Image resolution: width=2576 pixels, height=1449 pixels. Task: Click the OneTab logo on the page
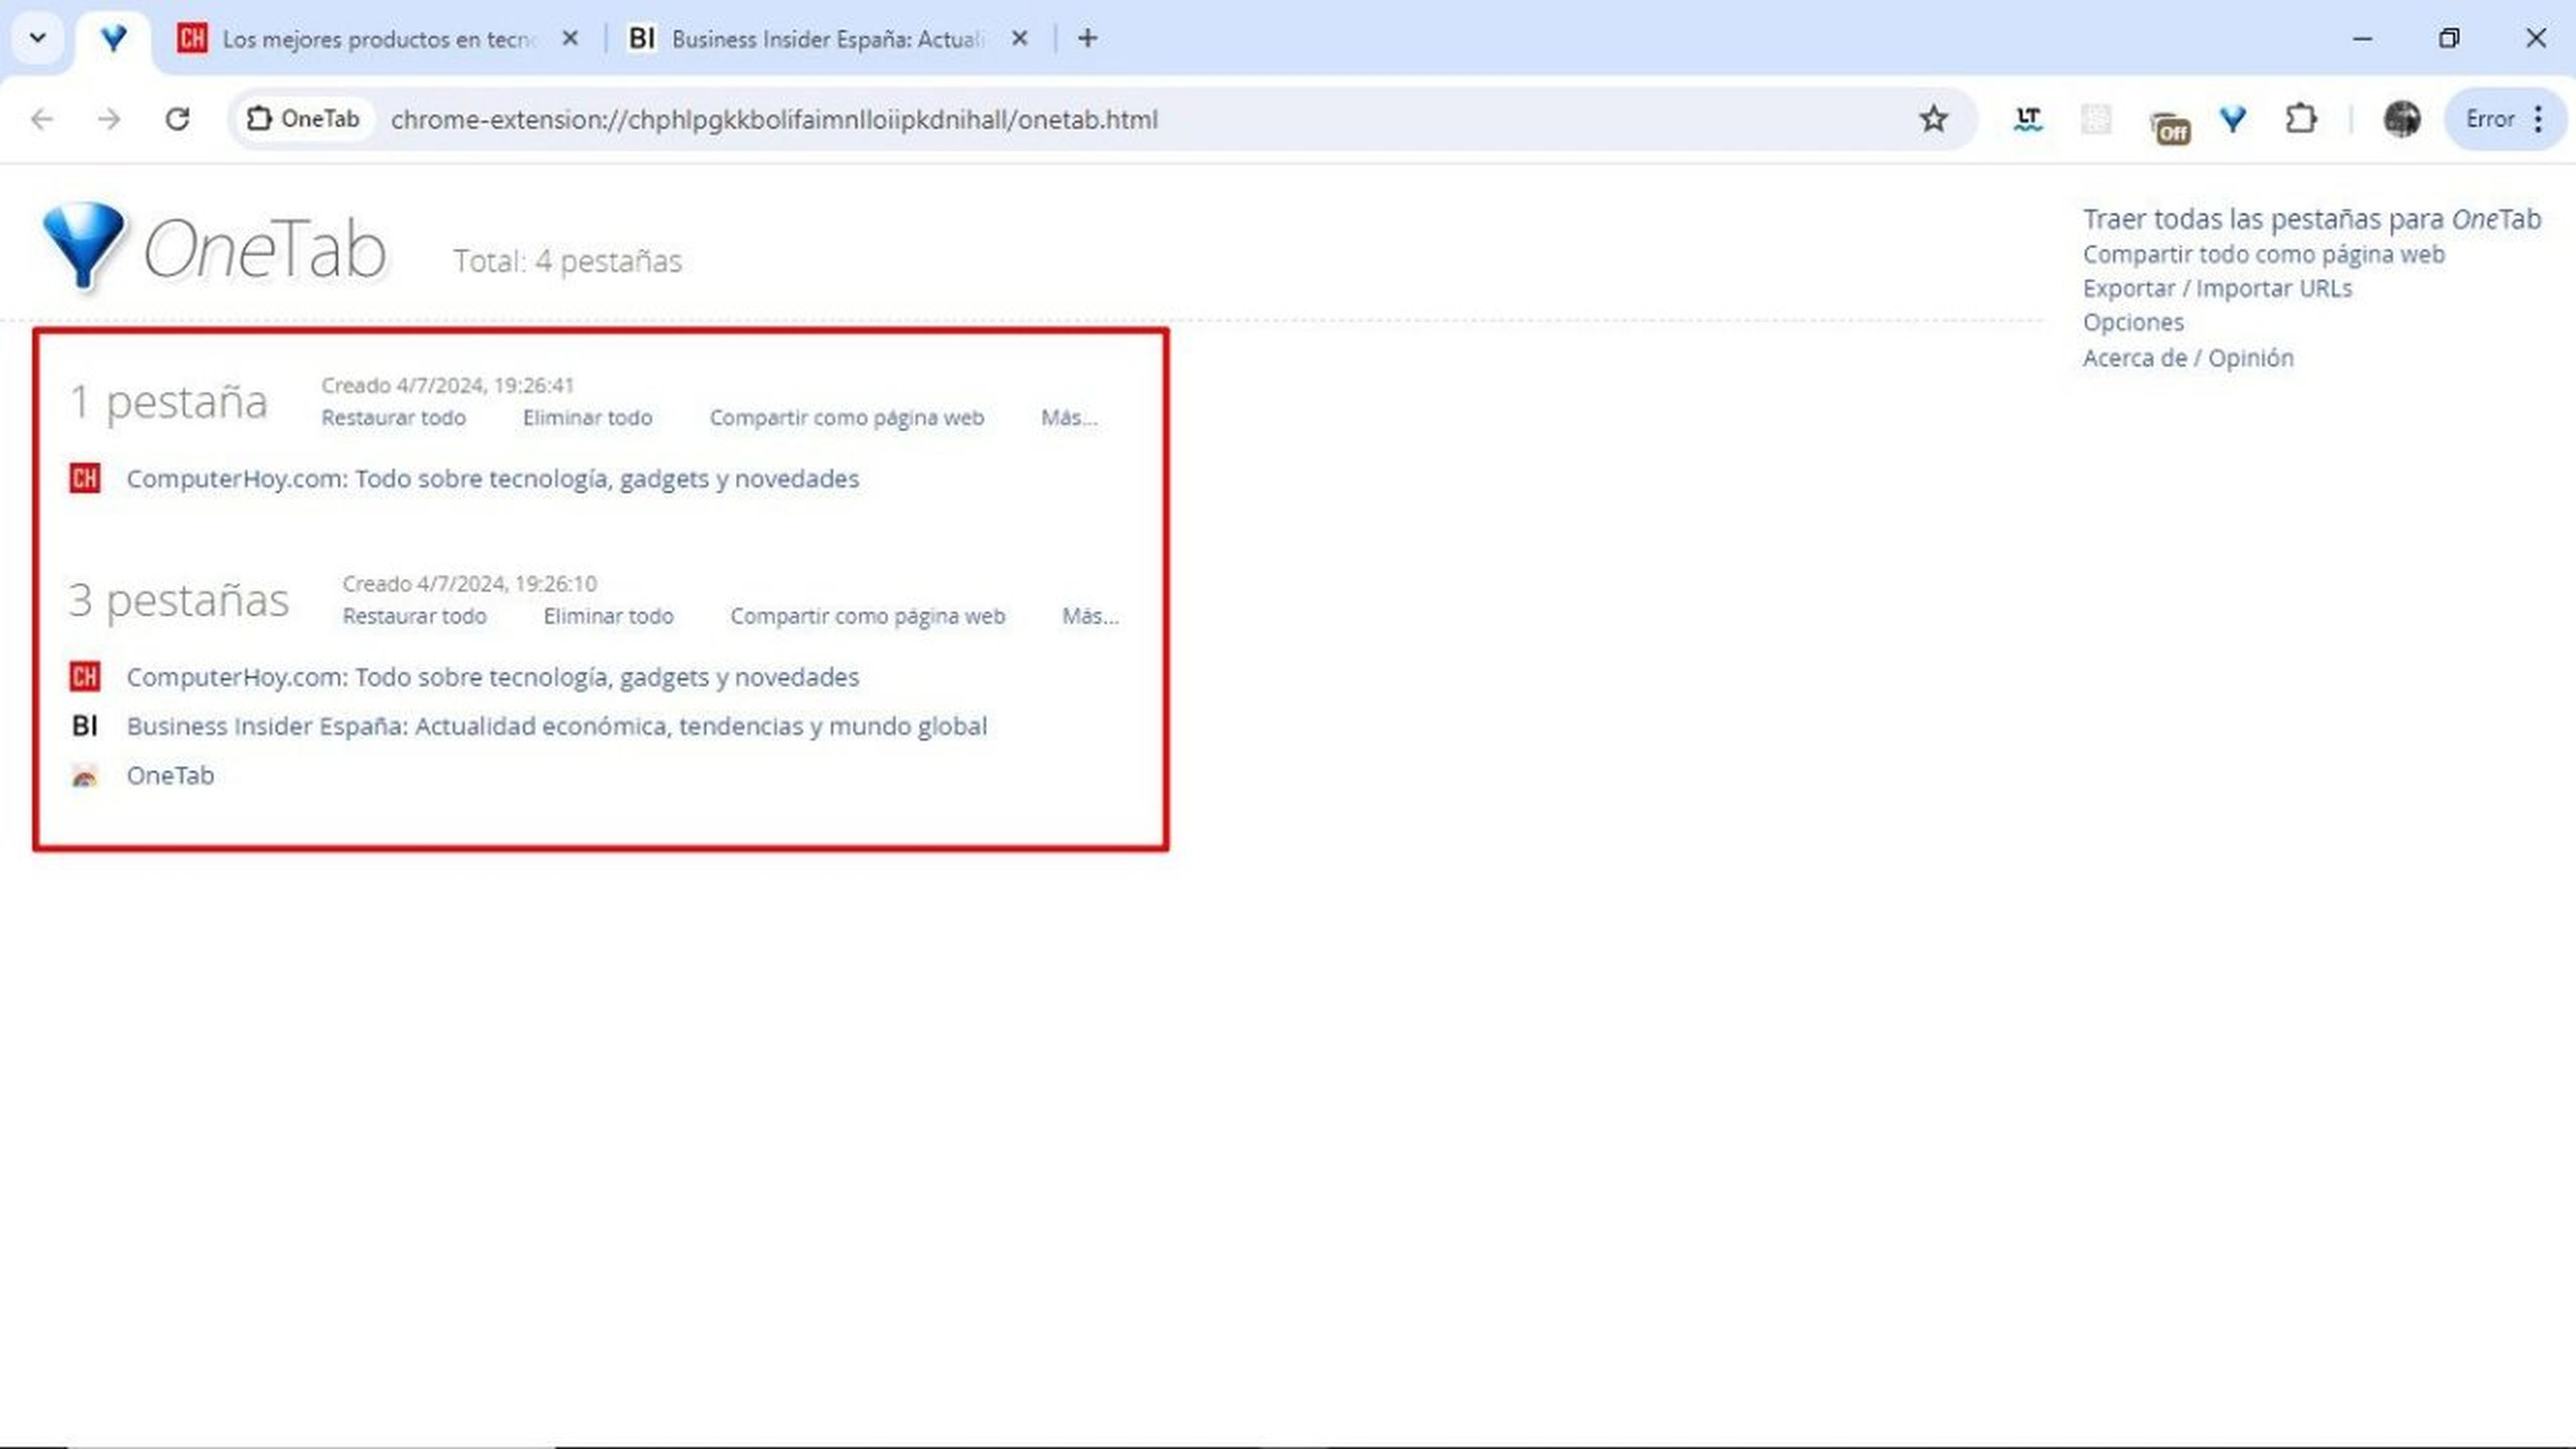click(x=214, y=247)
